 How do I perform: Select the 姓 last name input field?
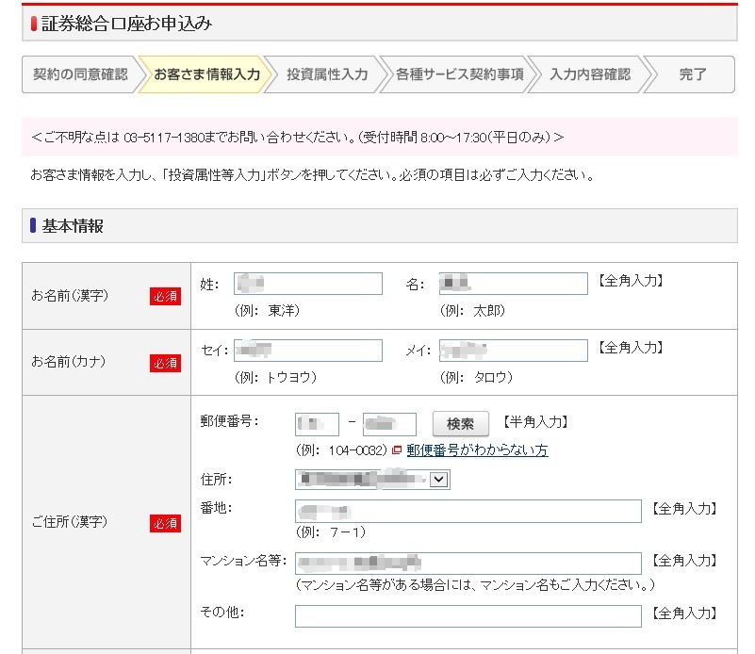(308, 283)
